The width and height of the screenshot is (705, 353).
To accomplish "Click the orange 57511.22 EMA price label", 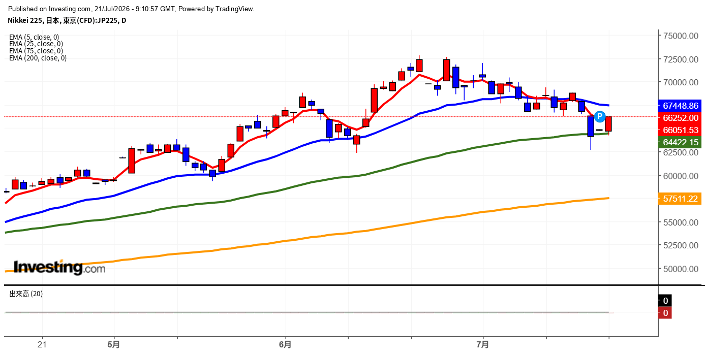I will click(x=680, y=199).
